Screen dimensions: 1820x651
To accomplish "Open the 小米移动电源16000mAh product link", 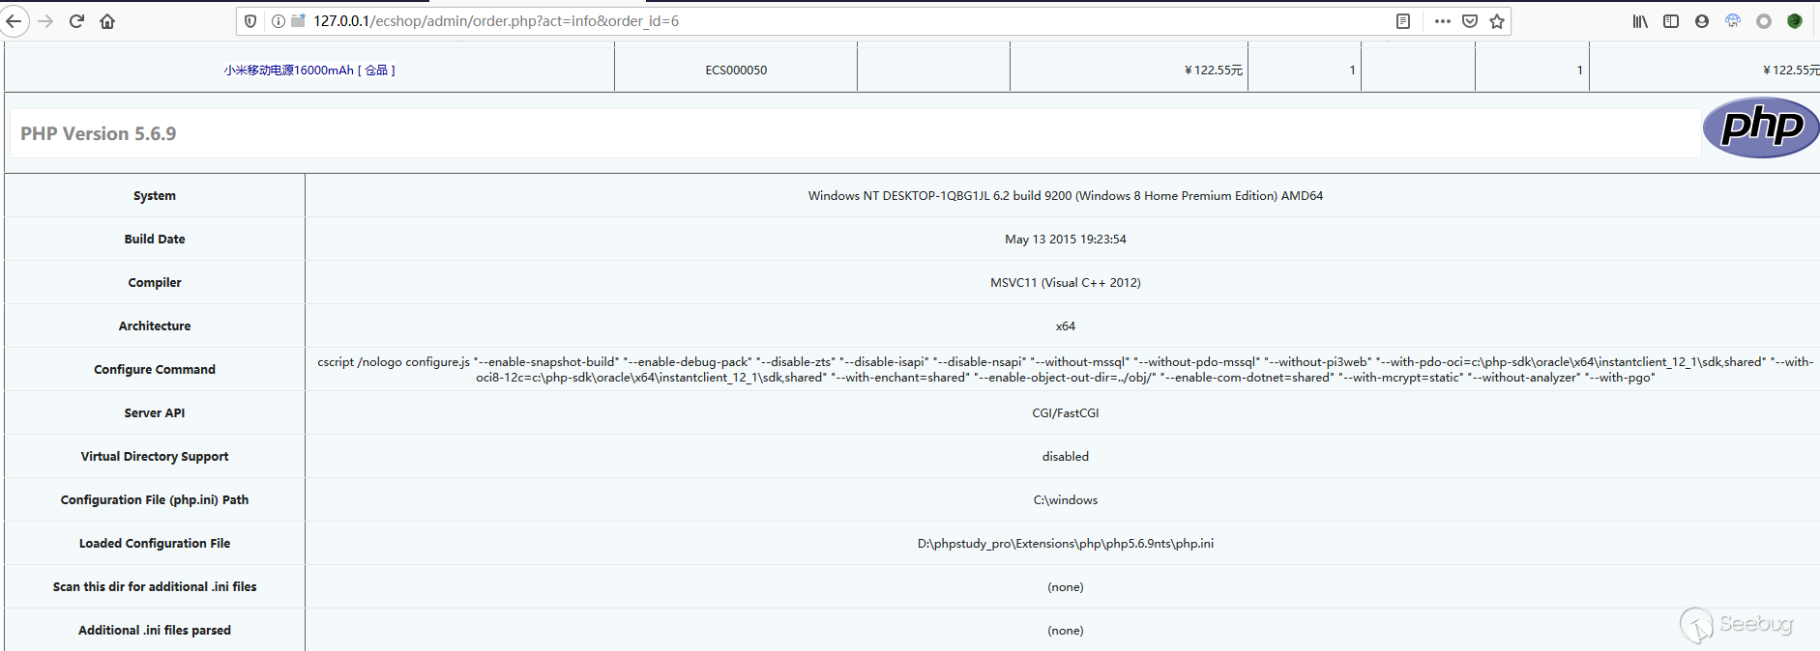I will pos(288,71).
